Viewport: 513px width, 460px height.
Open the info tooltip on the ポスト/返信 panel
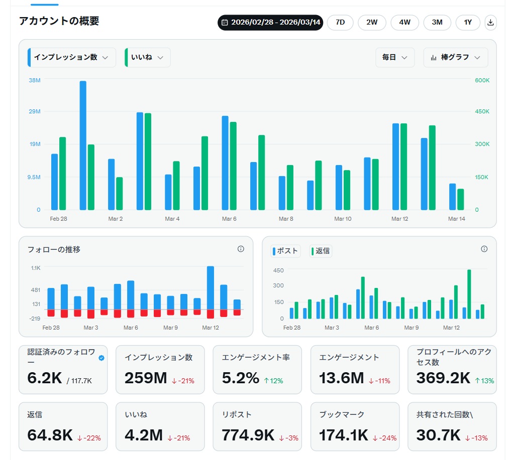pyautogui.click(x=484, y=248)
